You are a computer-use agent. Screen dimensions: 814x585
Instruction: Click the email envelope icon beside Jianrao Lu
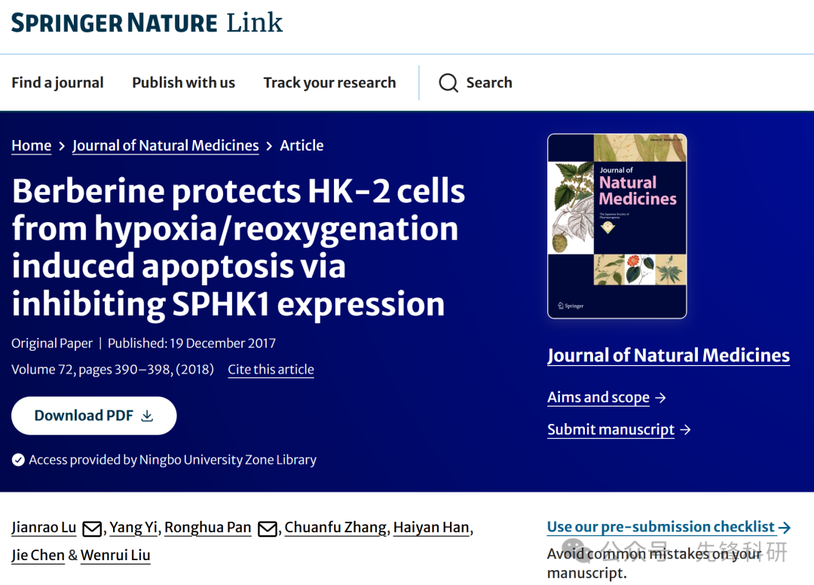point(93,529)
